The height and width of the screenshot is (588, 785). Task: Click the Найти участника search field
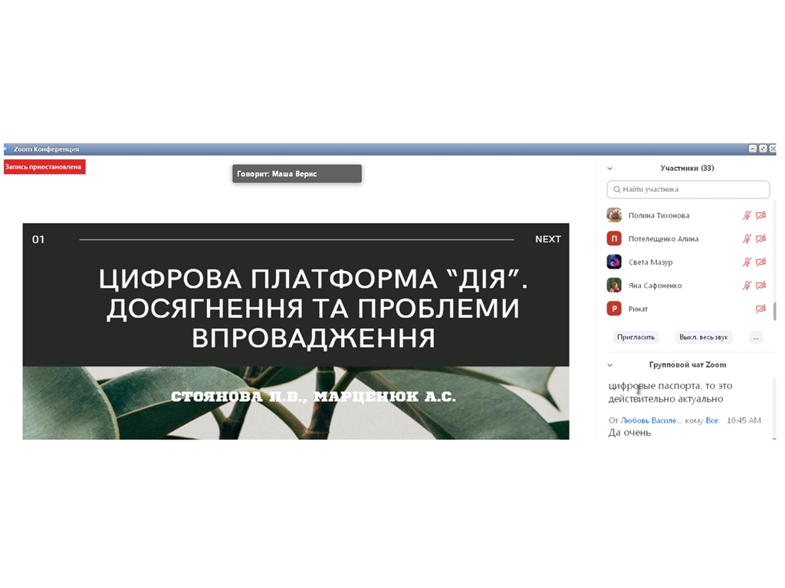coord(688,190)
